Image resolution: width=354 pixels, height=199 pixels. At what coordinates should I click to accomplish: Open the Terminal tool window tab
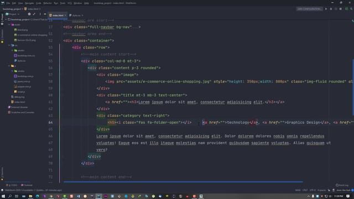pos(27,185)
